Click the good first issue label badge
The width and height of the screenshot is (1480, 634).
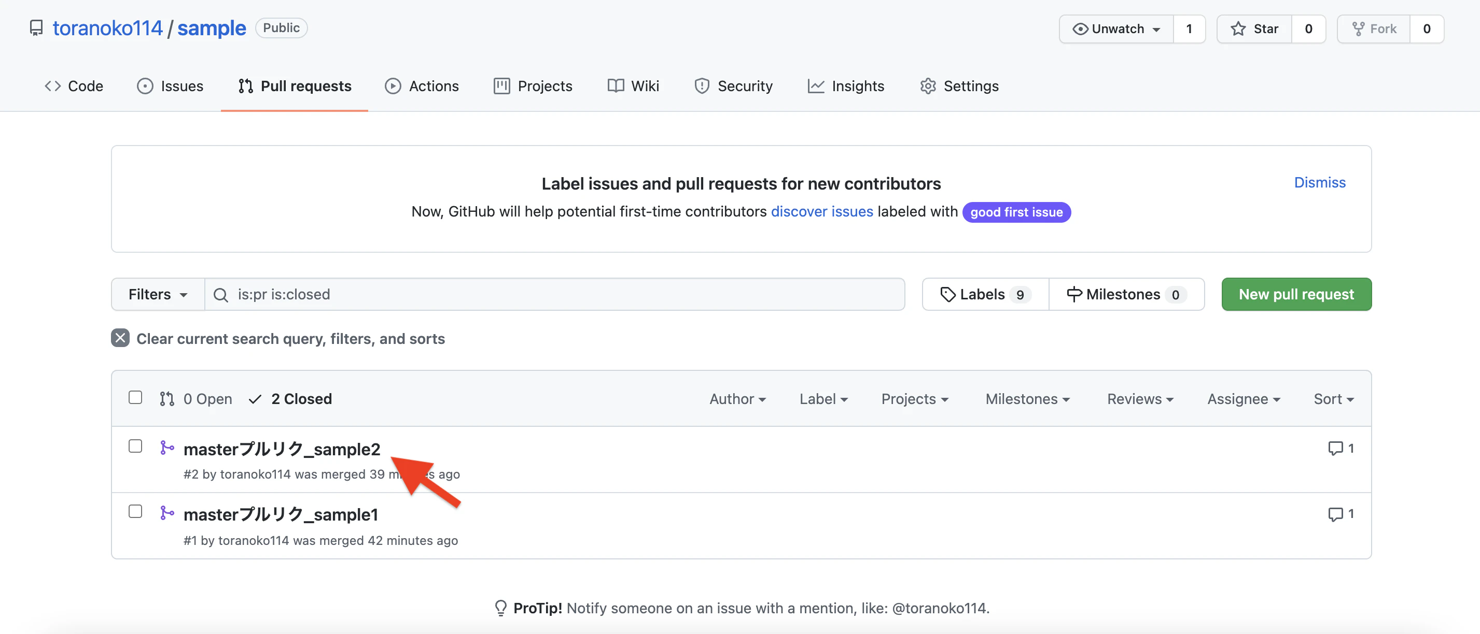(1016, 212)
